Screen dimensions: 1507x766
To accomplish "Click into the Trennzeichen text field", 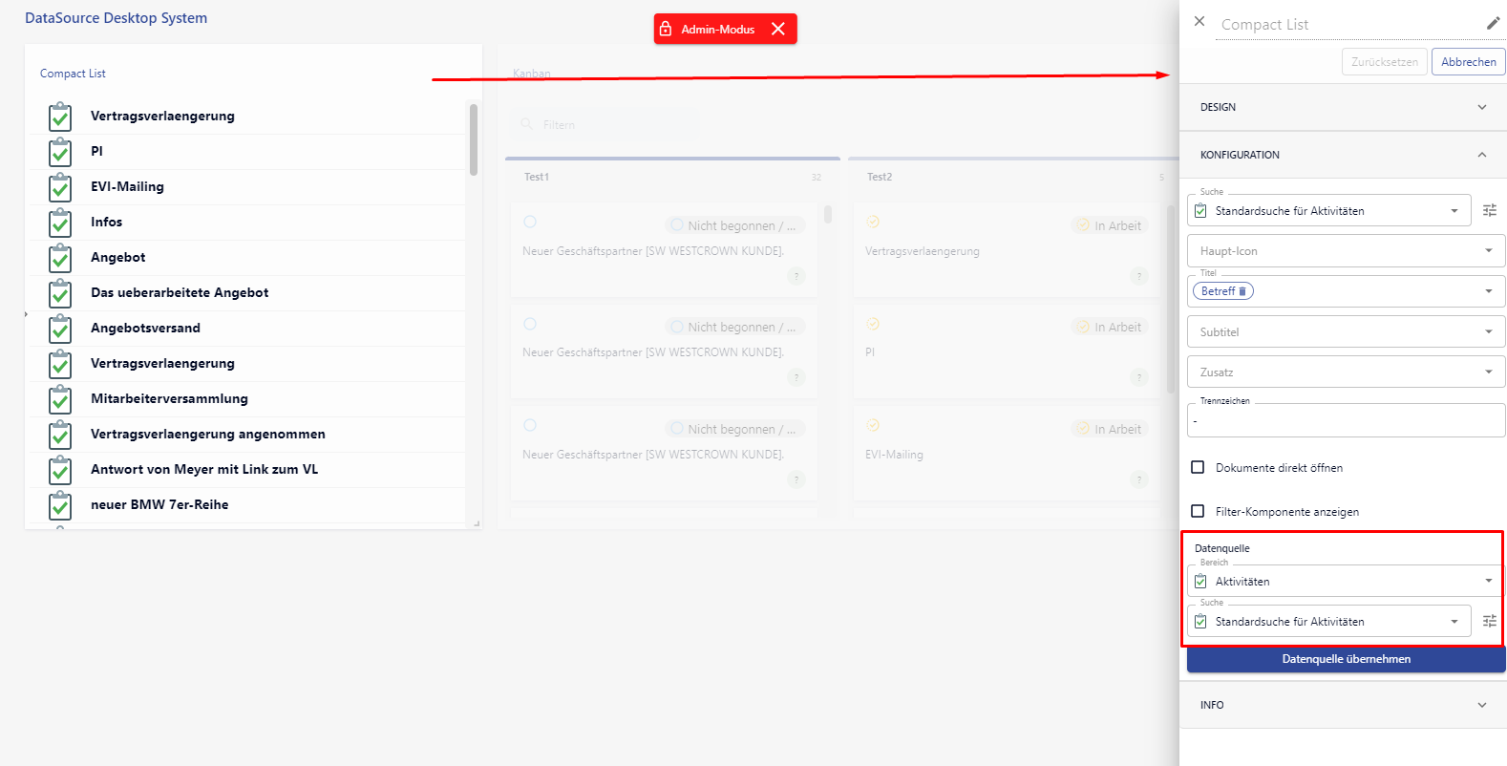I will [x=1345, y=421].
